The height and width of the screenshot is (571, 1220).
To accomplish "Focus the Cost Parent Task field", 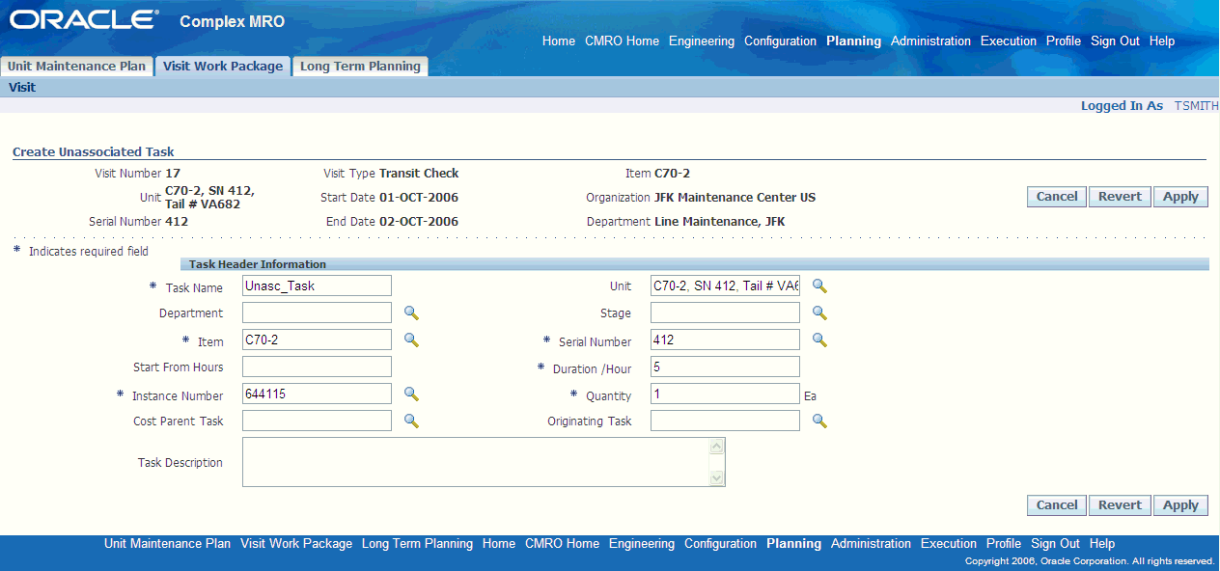I will [x=317, y=421].
